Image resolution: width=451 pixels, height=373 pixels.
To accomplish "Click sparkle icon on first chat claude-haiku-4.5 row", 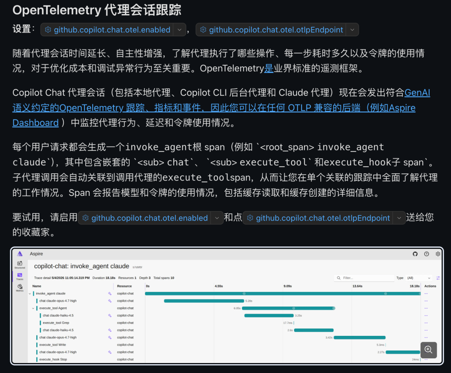I will tap(109, 315).
